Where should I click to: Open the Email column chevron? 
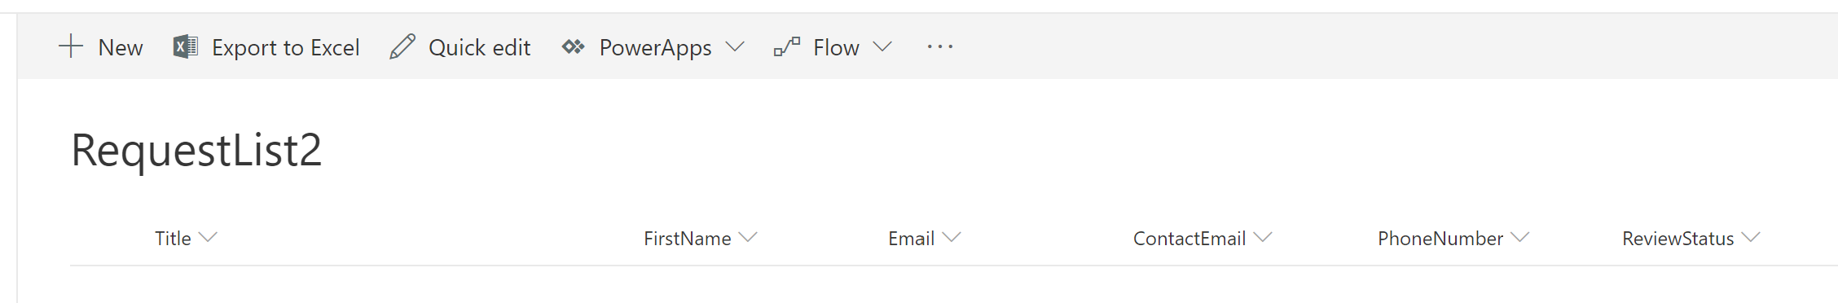pyautogui.click(x=952, y=237)
